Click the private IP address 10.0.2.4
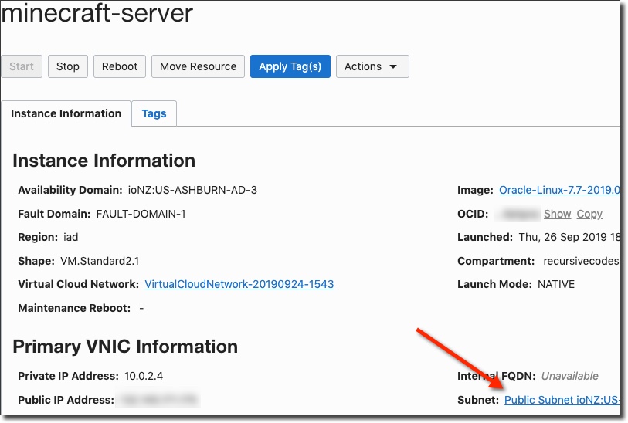Viewport: 628px width, 423px height. click(x=144, y=376)
